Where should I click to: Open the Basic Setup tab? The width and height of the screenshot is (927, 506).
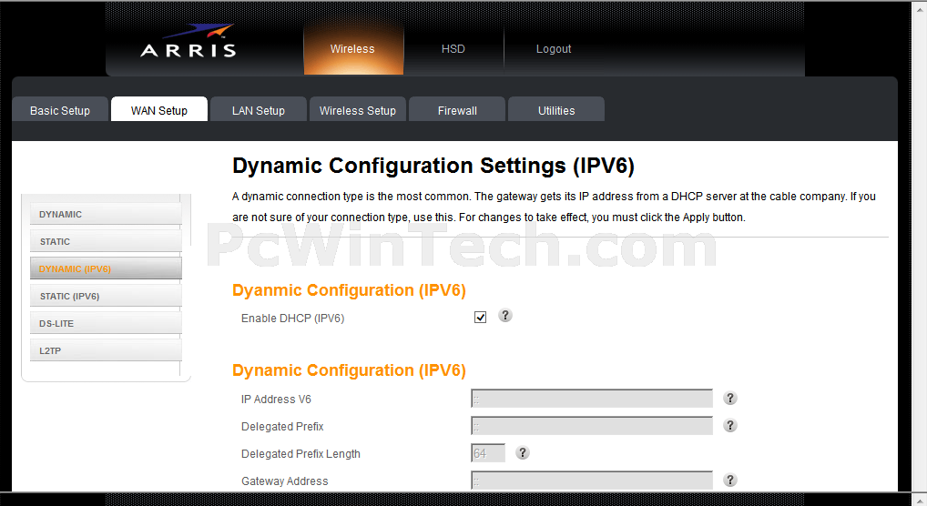pyautogui.click(x=60, y=110)
